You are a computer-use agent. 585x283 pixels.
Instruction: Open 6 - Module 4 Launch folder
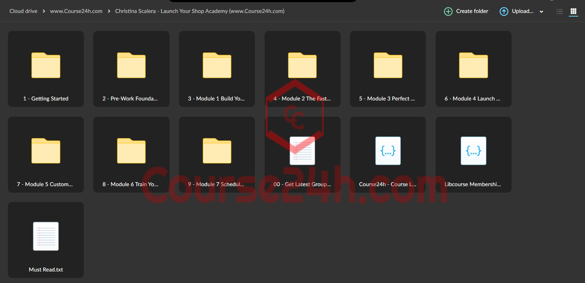coord(473,69)
